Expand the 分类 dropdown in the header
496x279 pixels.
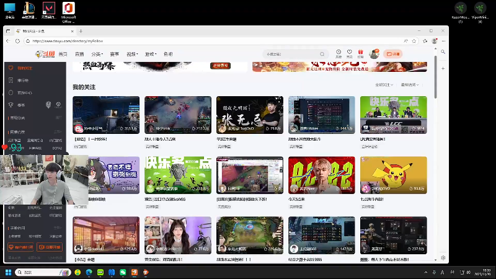[97, 54]
